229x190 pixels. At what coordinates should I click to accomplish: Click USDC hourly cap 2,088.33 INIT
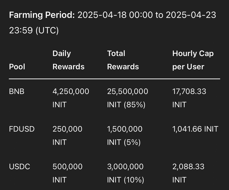tap(188, 173)
